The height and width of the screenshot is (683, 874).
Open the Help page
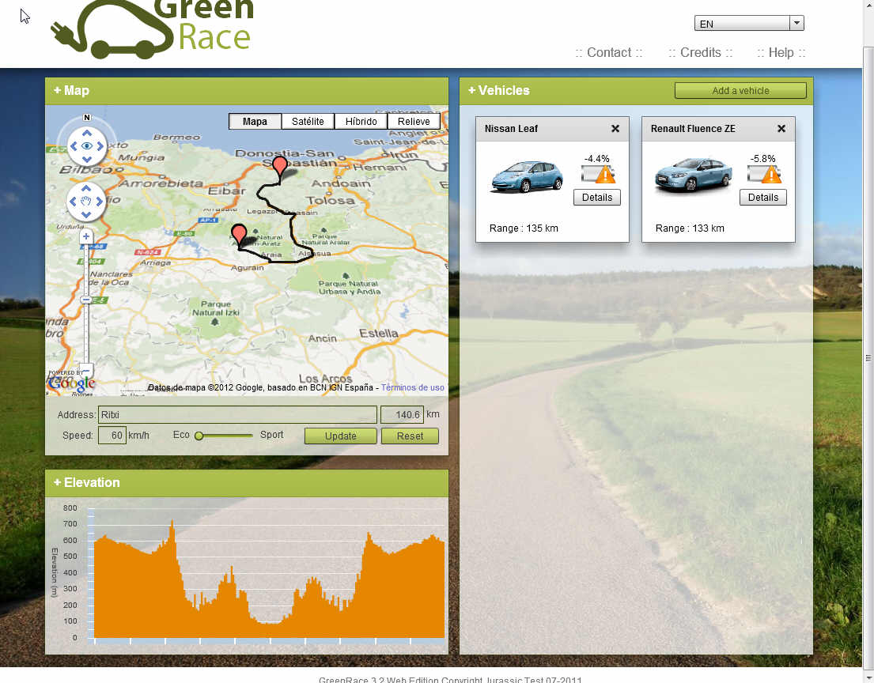coord(781,52)
